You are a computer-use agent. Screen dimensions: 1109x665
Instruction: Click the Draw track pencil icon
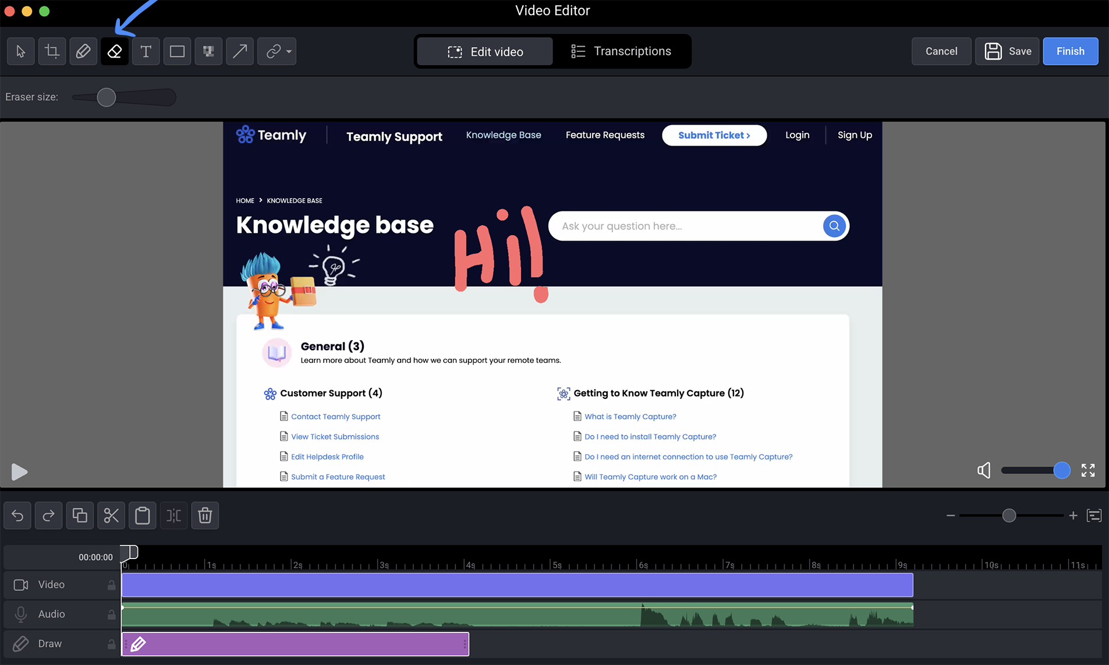click(21, 644)
